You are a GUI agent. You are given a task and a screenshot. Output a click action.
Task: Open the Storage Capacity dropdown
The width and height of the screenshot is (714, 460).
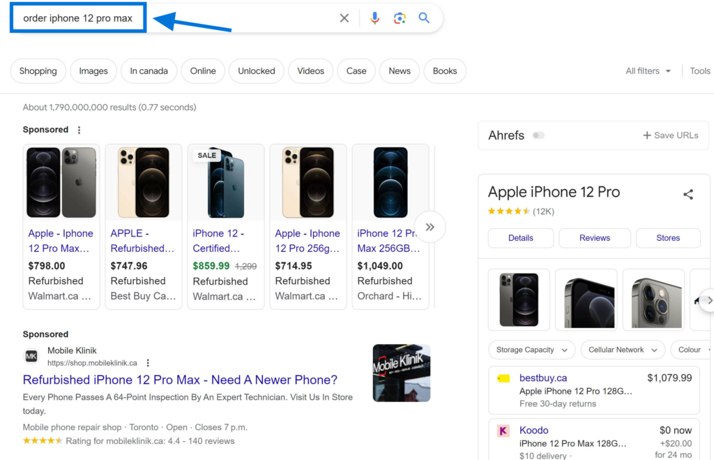[531, 350]
